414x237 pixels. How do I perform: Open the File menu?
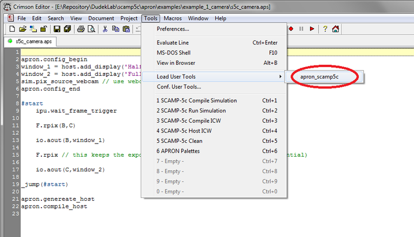tap(22, 18)
